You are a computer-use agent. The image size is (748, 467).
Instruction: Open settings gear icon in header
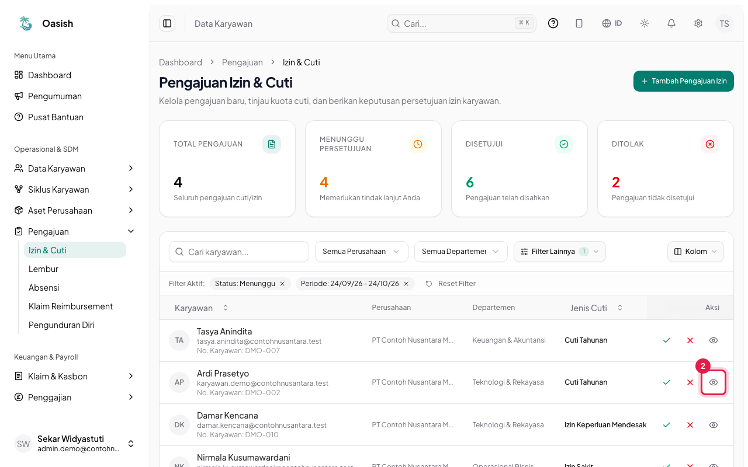click(698, 23)
